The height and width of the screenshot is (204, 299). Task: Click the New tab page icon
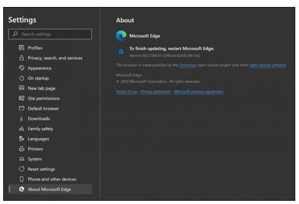pyautogui.click(x=22, y=88)
